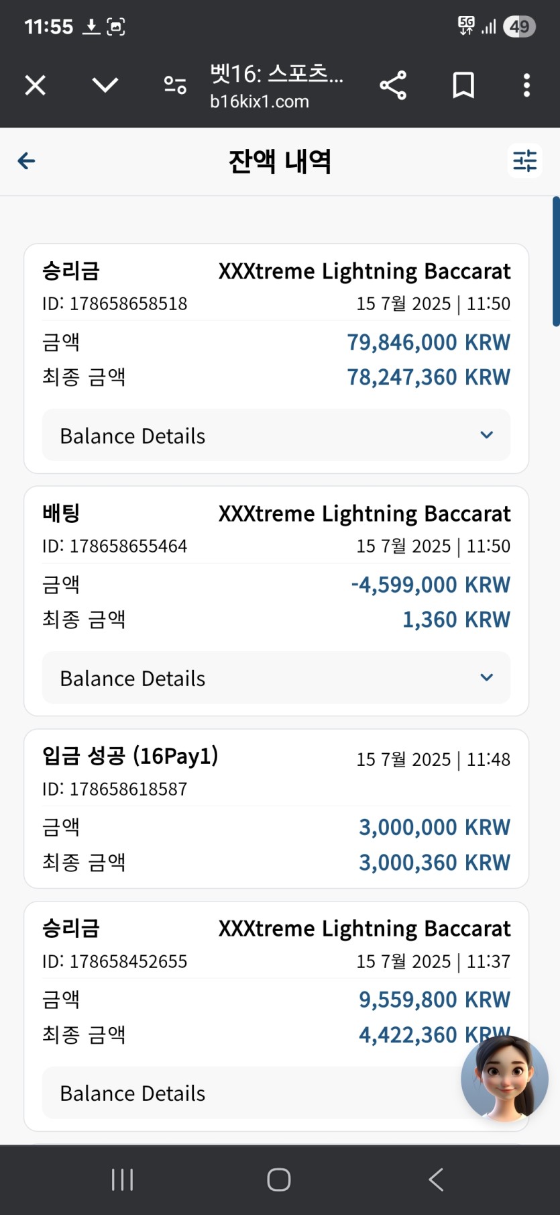Minimize the tab with down chevron
This screenshot has width=560, height=1215.
point(105,85)
